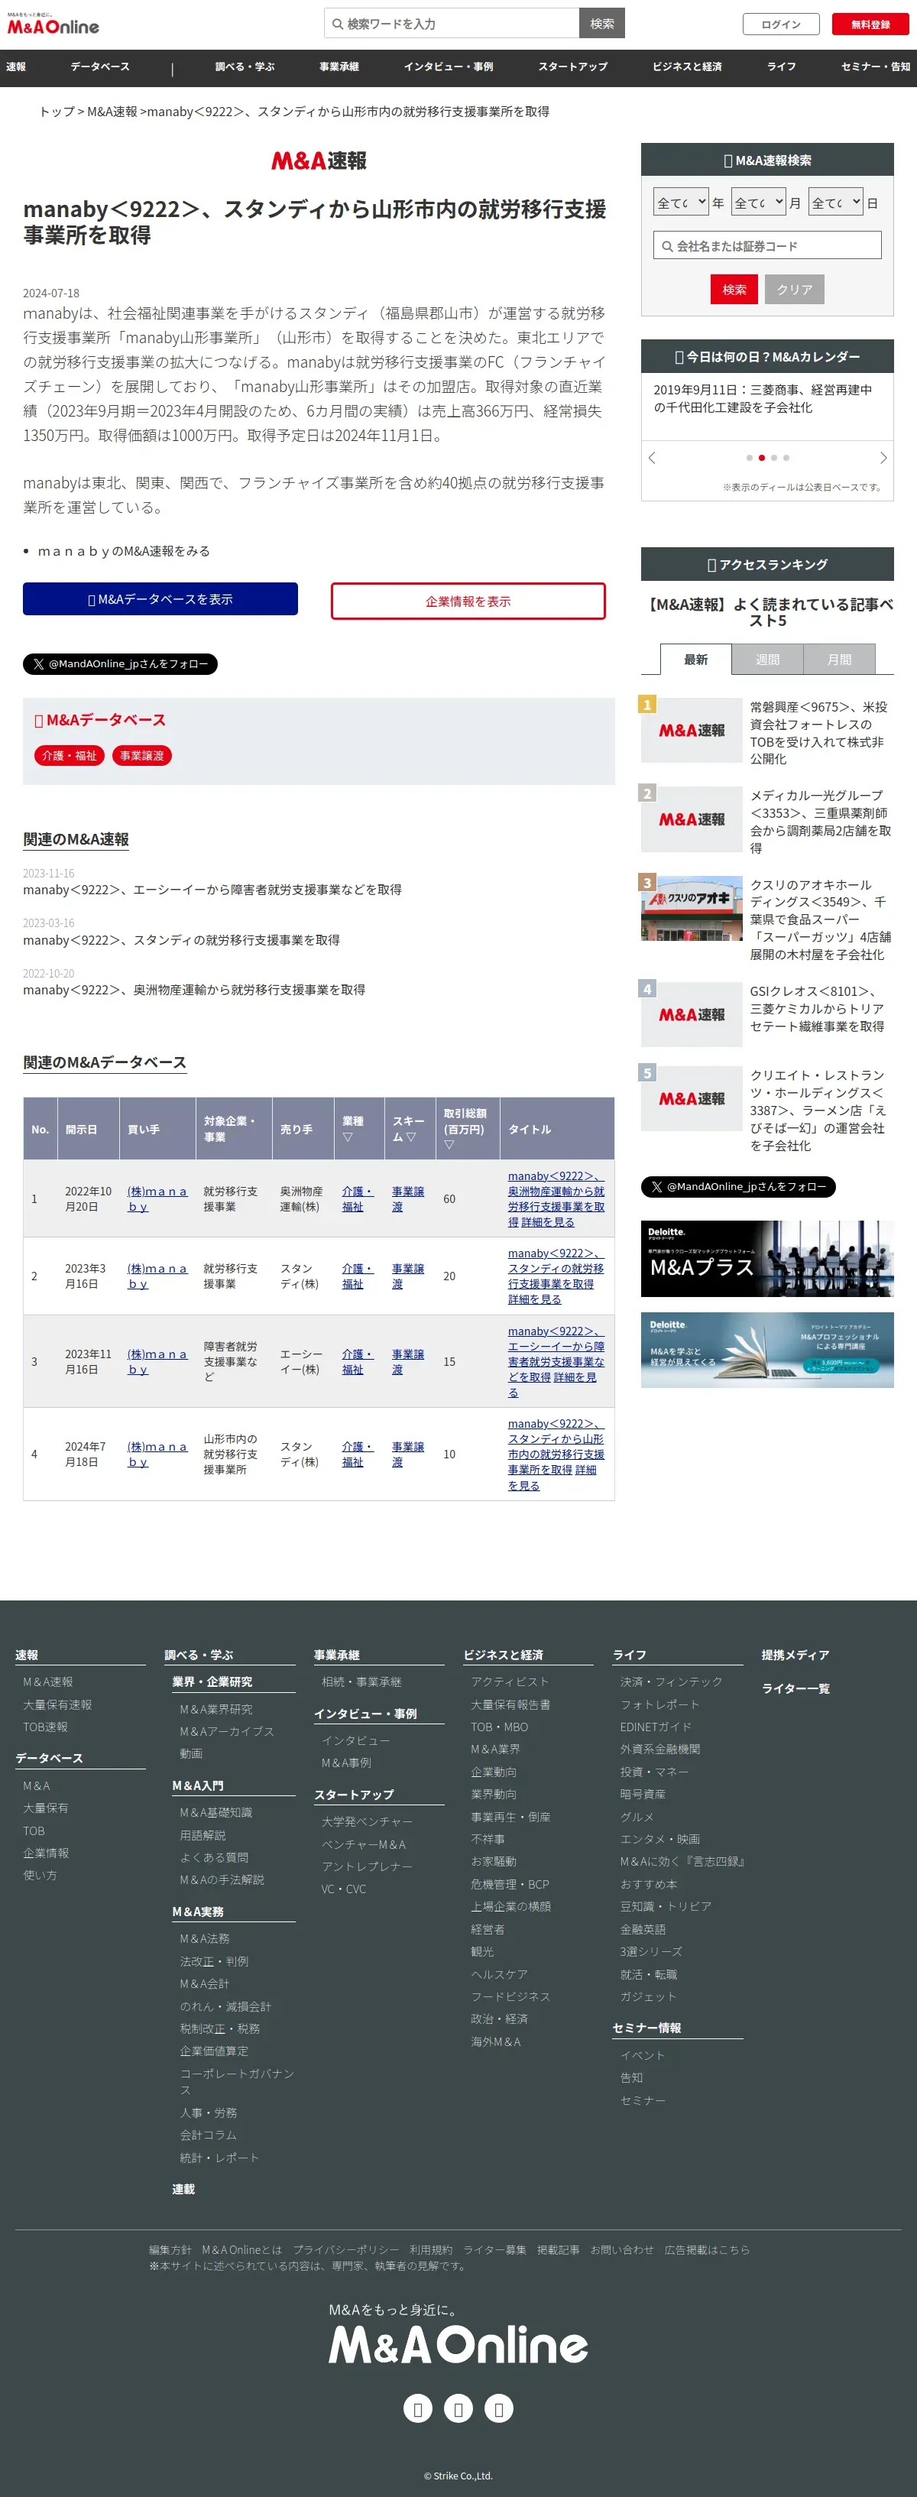Show the next calendar item with right arrow

pos(883,458)
